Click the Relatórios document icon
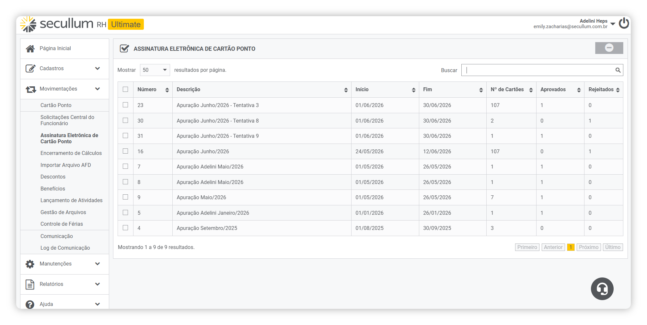 tap(30, 284)
